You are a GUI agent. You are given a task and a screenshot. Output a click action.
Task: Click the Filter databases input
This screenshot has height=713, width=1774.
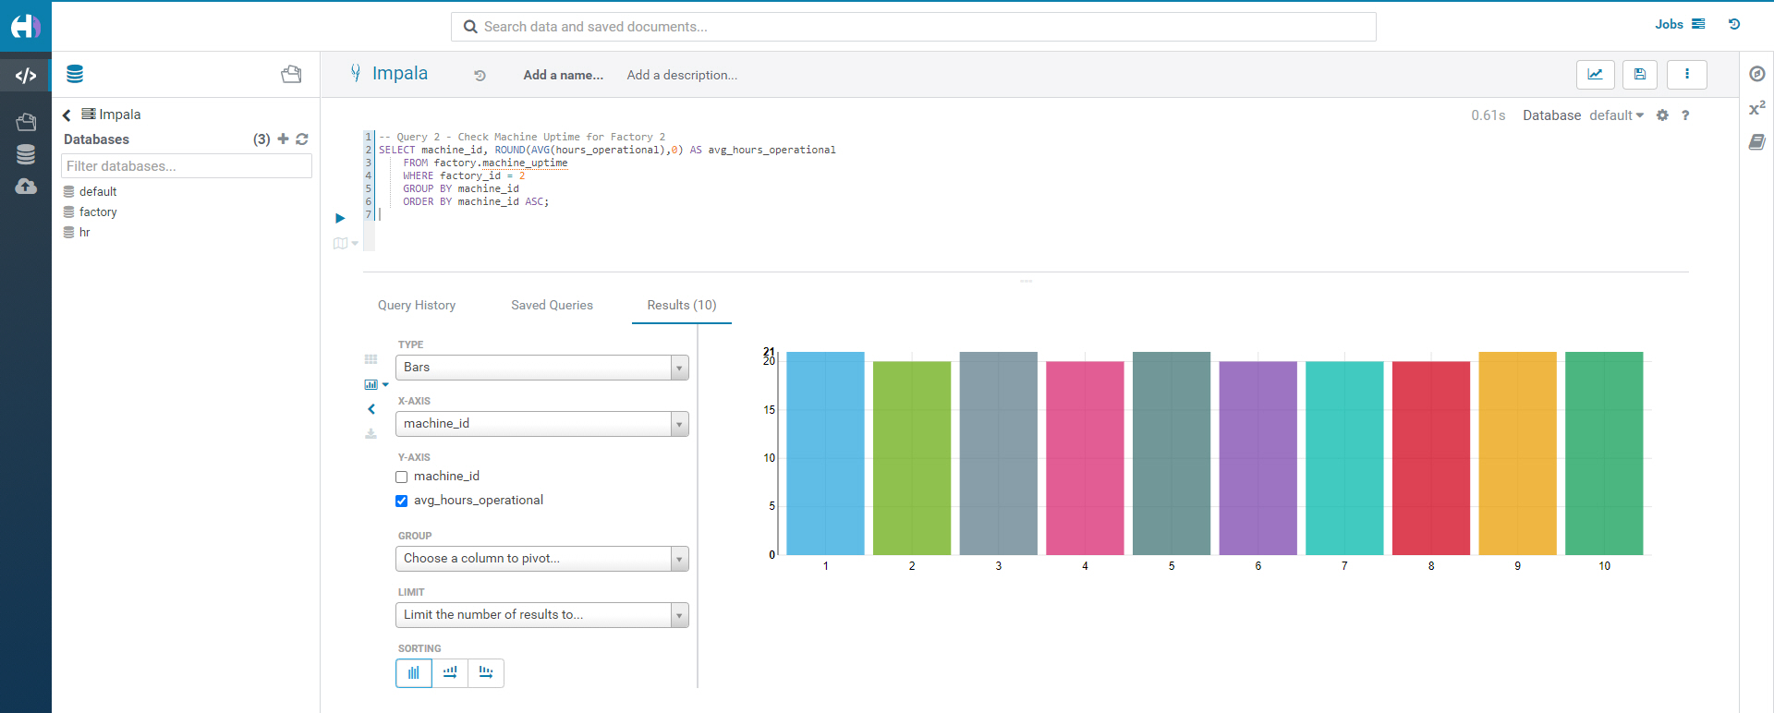(187, 166)
